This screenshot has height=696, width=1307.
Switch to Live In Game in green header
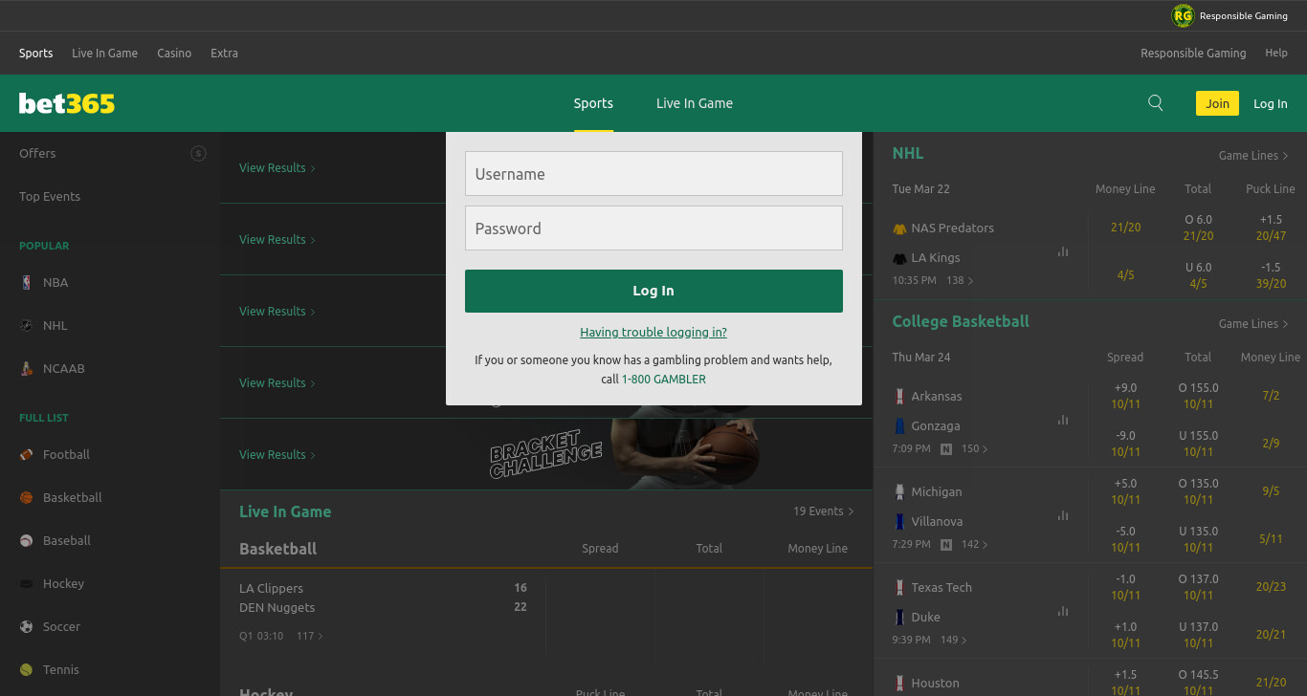[x=695, y=103]
